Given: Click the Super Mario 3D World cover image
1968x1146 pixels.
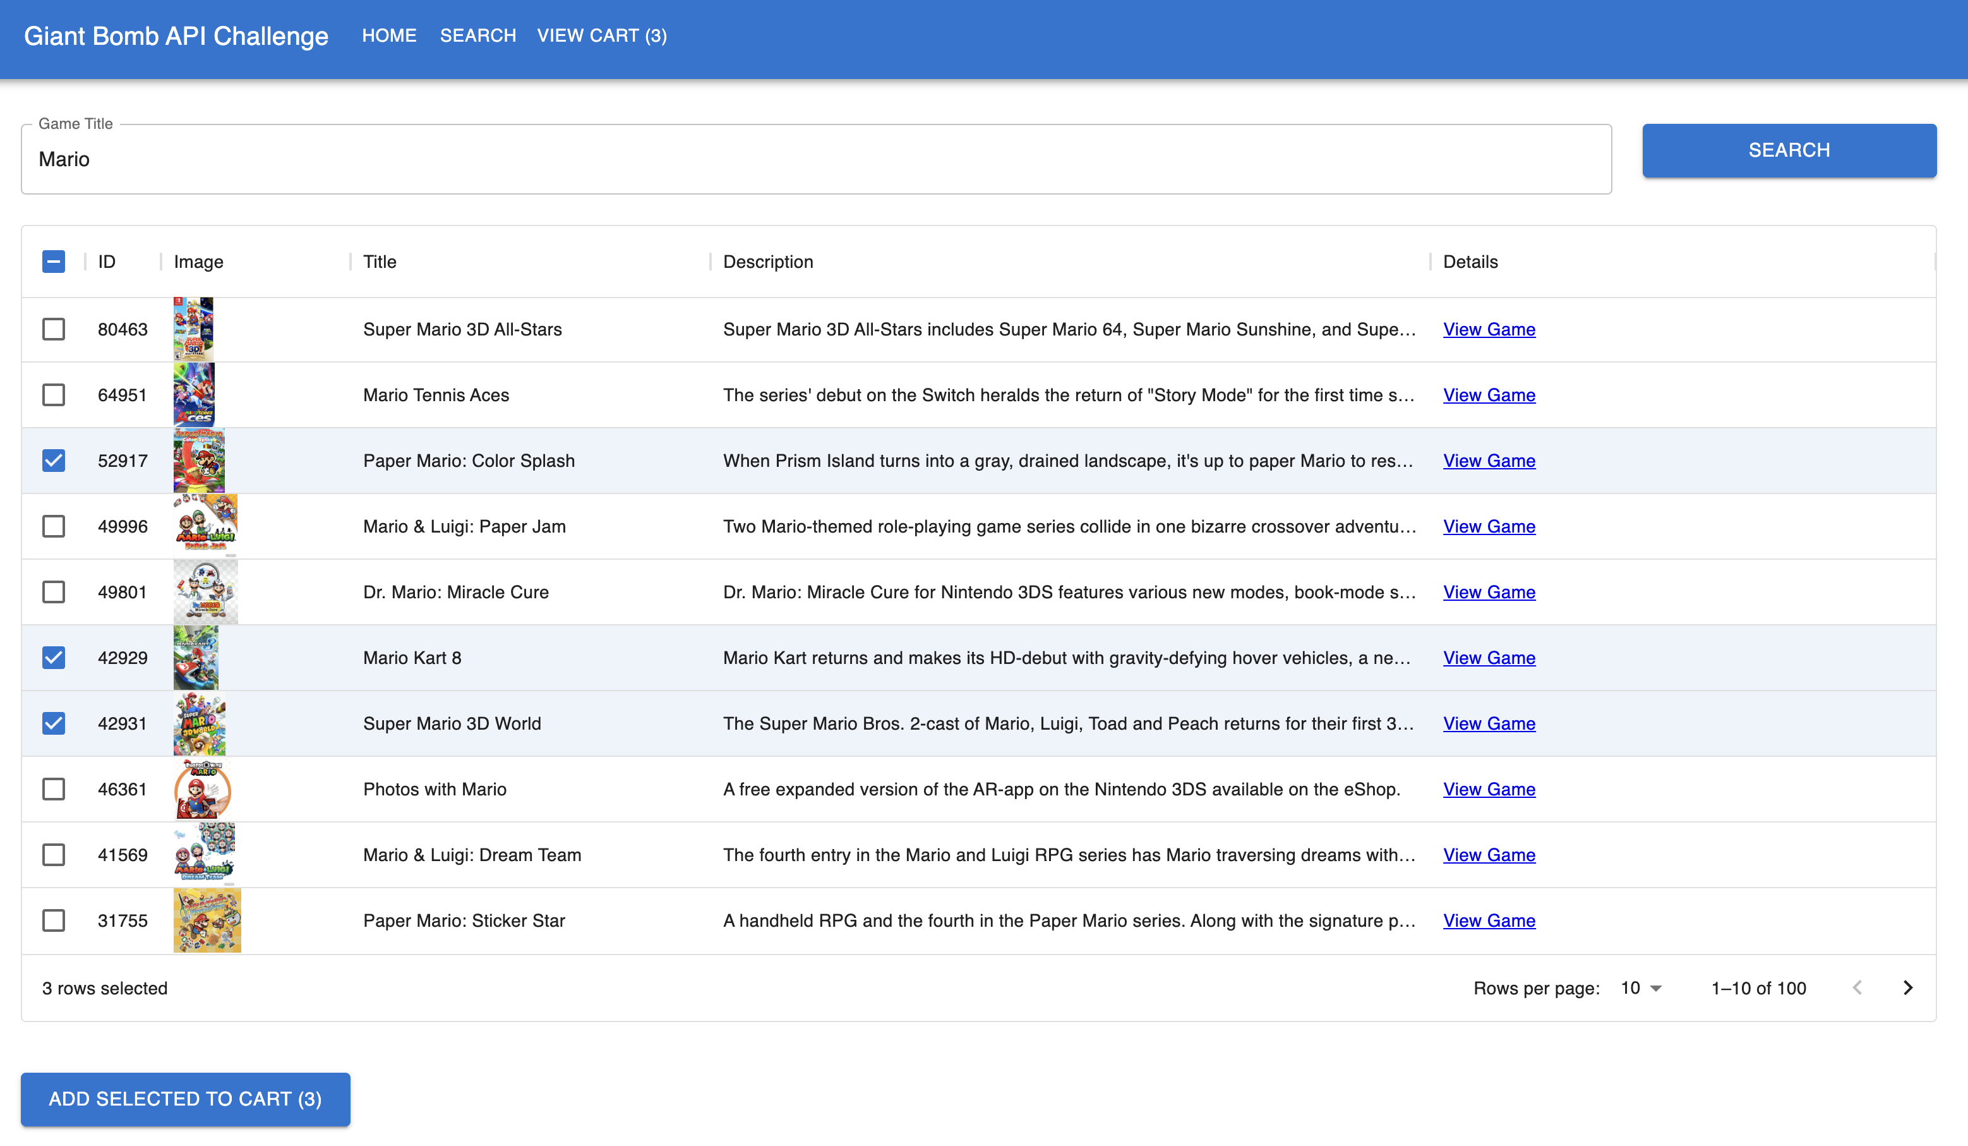Looking at the screenshot, I should pyautogui.click(x=199, y=723).
